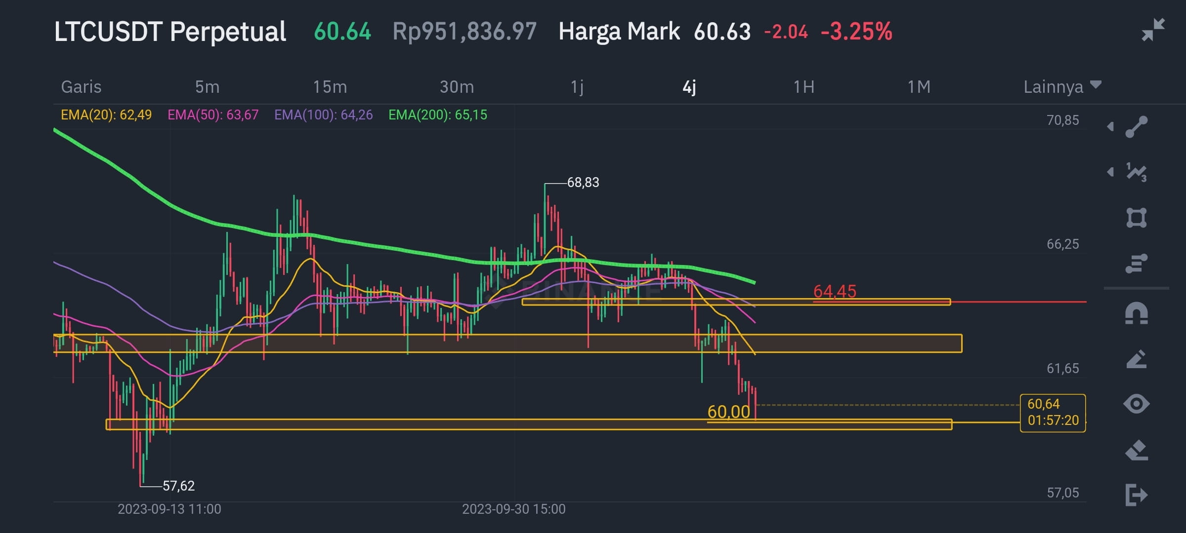Select the 15m timeframe
This screenshot has height=533, width=1186.
click(x=330, y=87)
